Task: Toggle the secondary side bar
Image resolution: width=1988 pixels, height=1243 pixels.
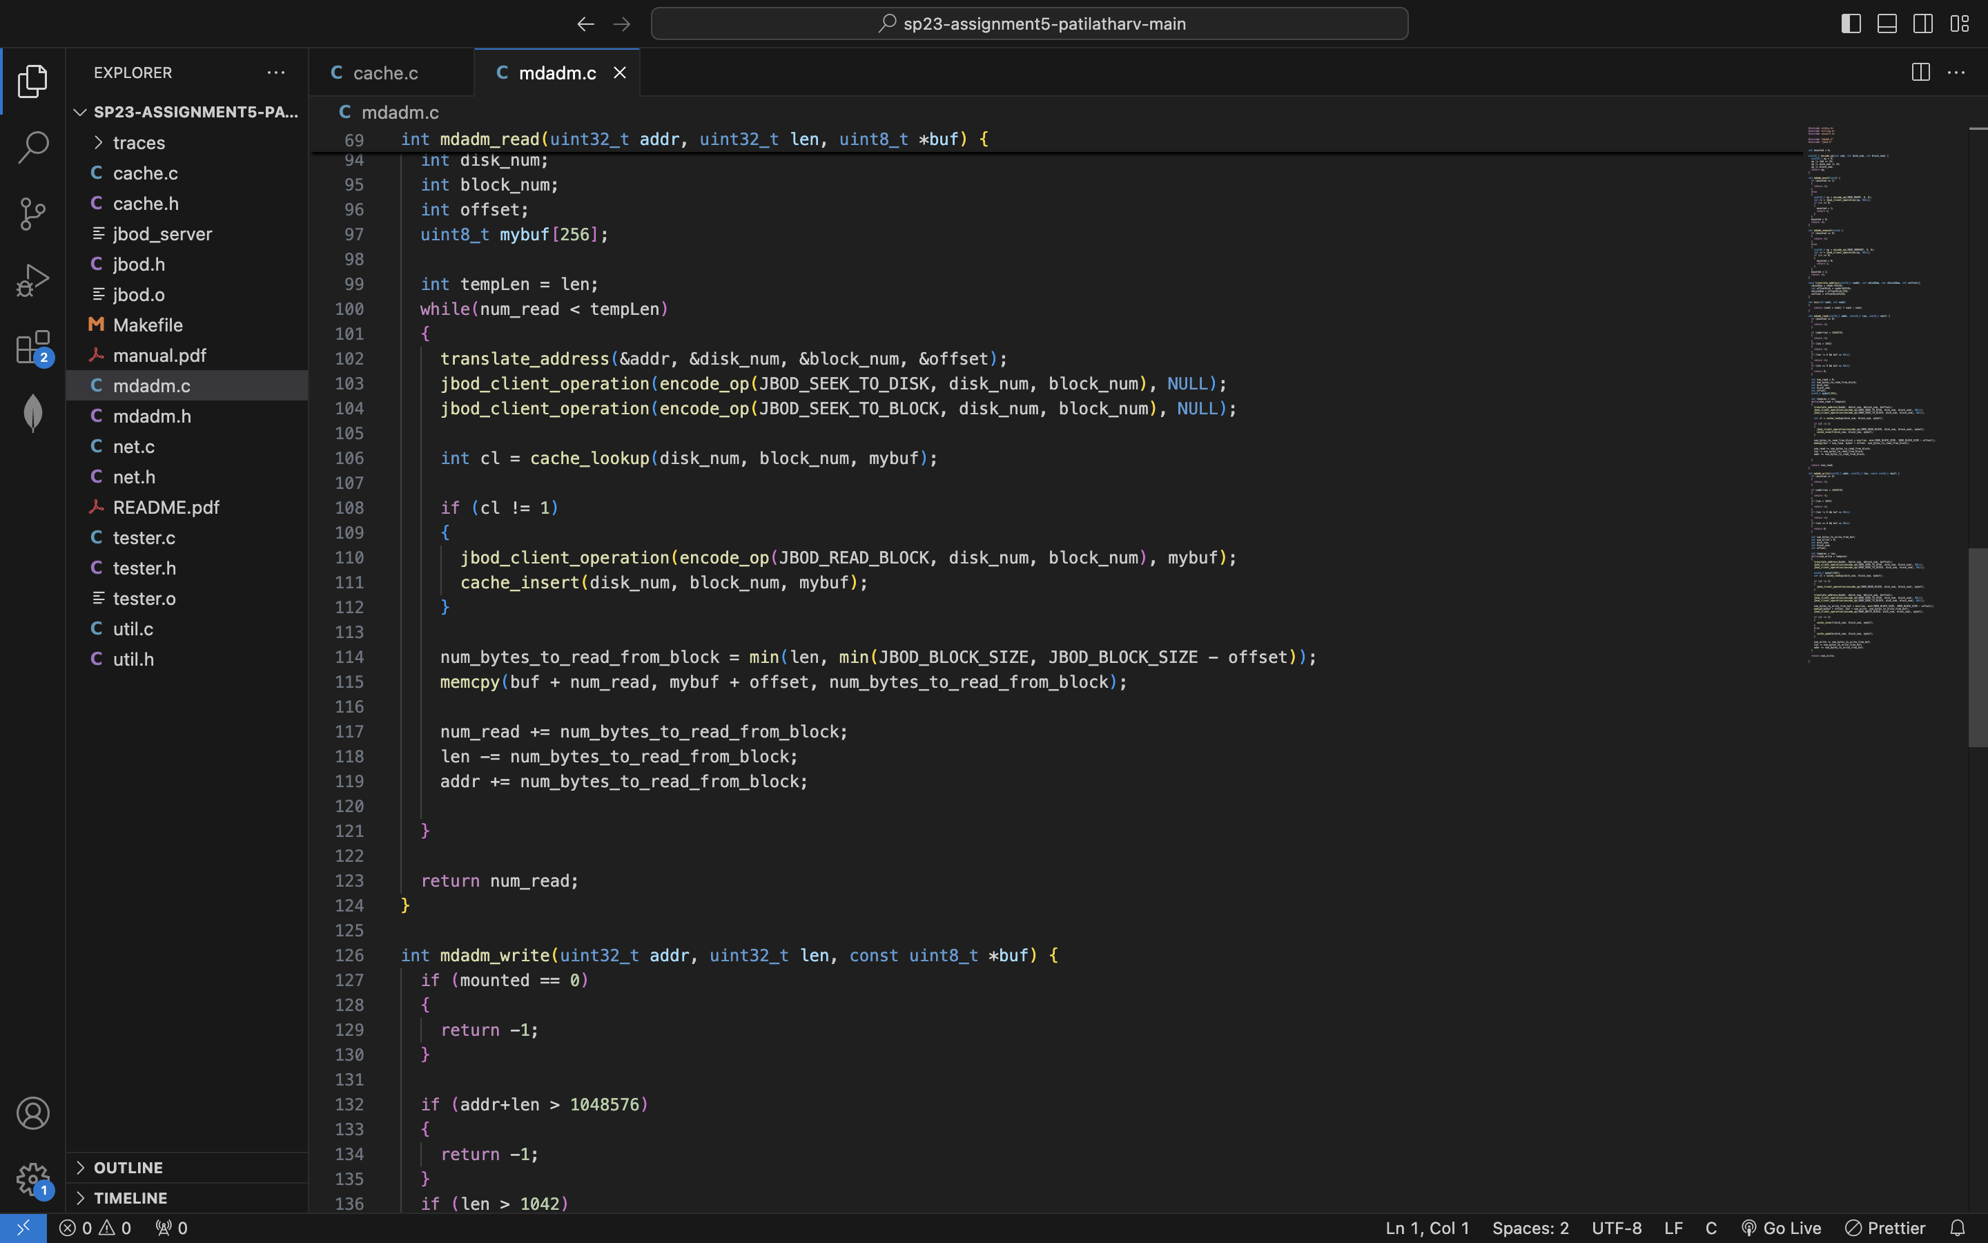Action: tap(1923, 24)
